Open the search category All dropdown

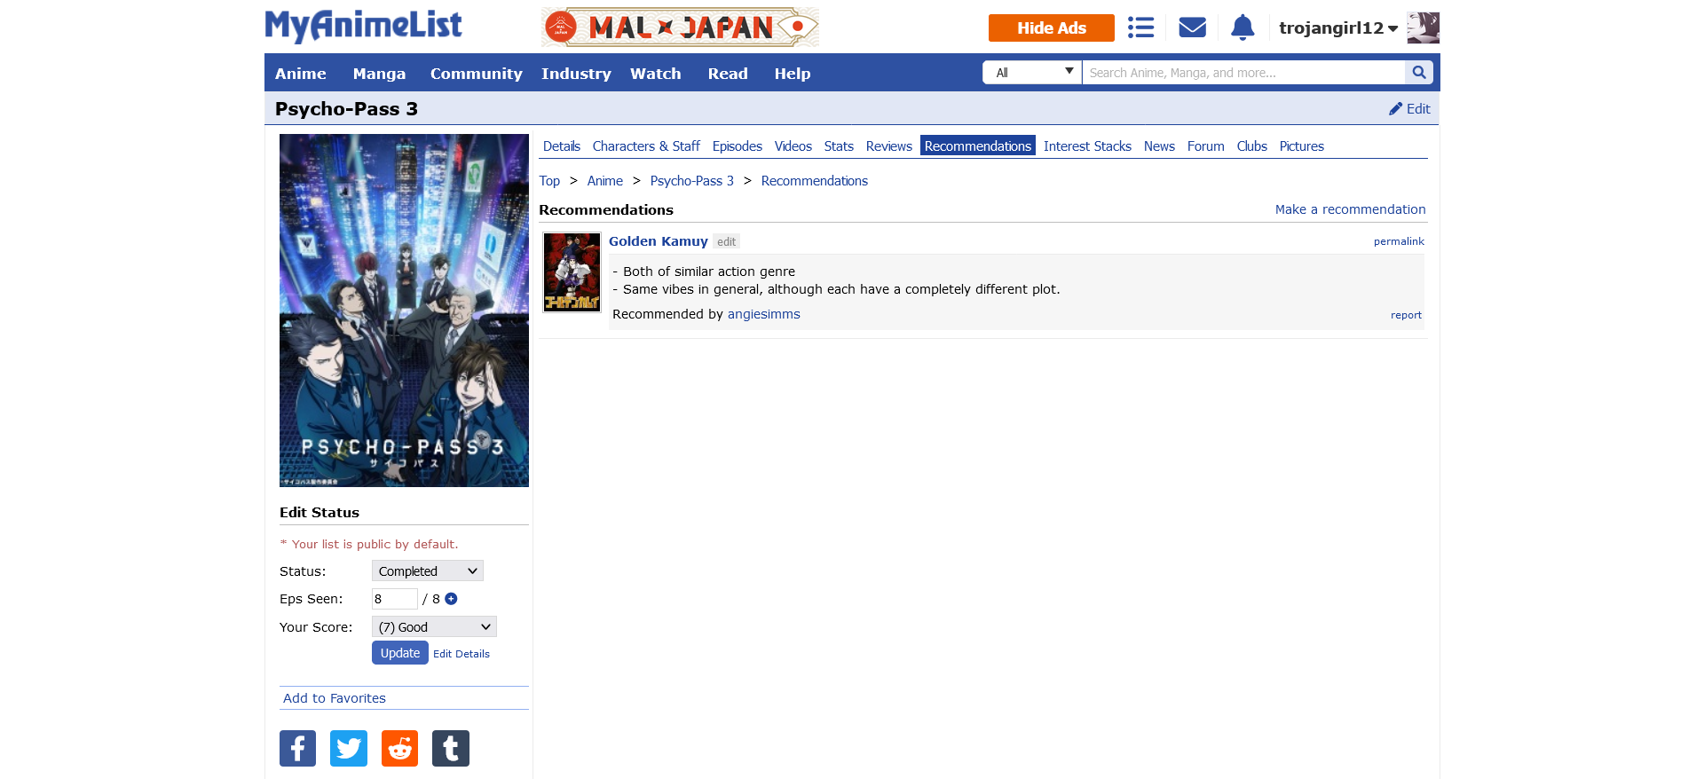coord(1032,73)
